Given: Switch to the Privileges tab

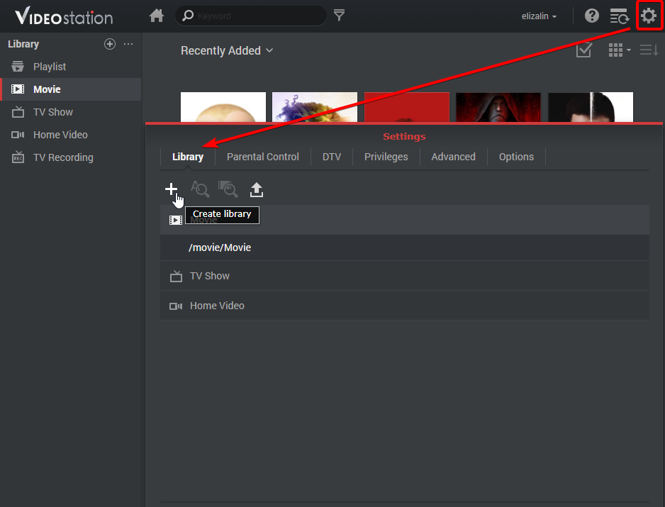Looking at the screenshot, I should [386, 157].
